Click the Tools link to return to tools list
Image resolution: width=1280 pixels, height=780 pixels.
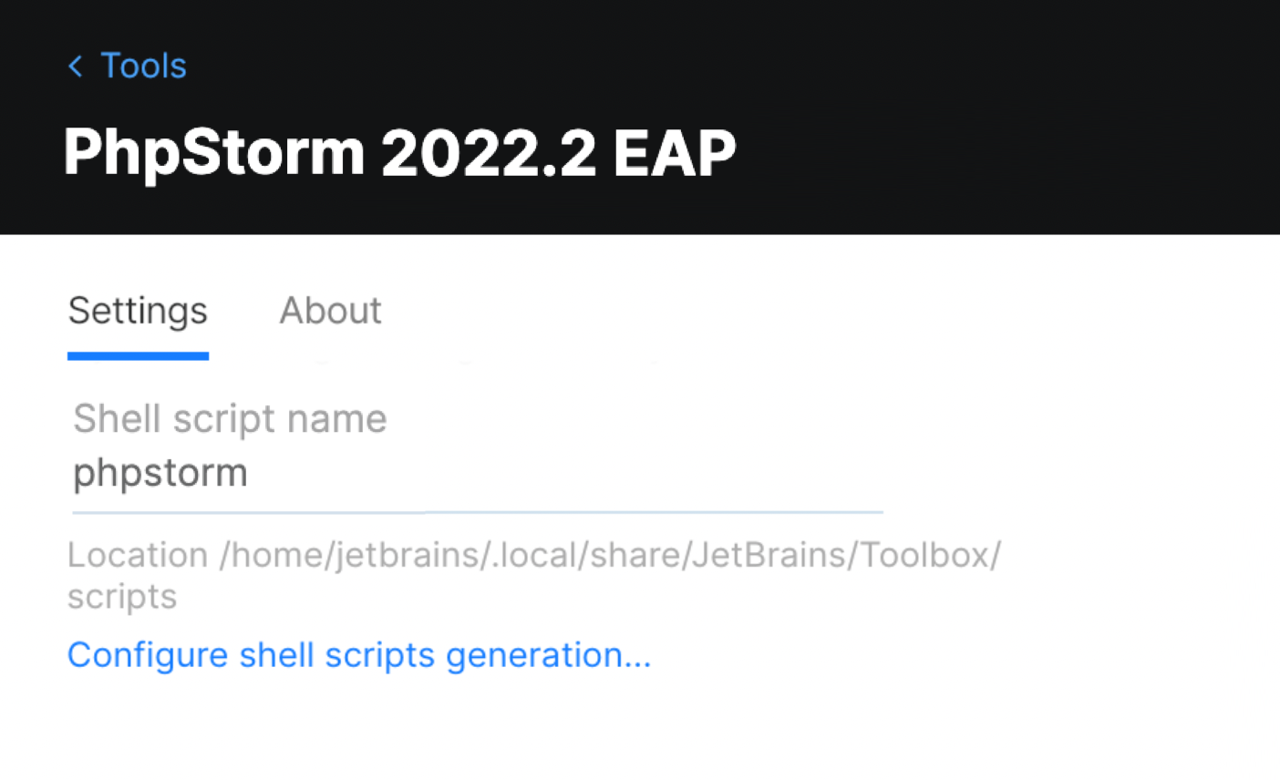143,66
